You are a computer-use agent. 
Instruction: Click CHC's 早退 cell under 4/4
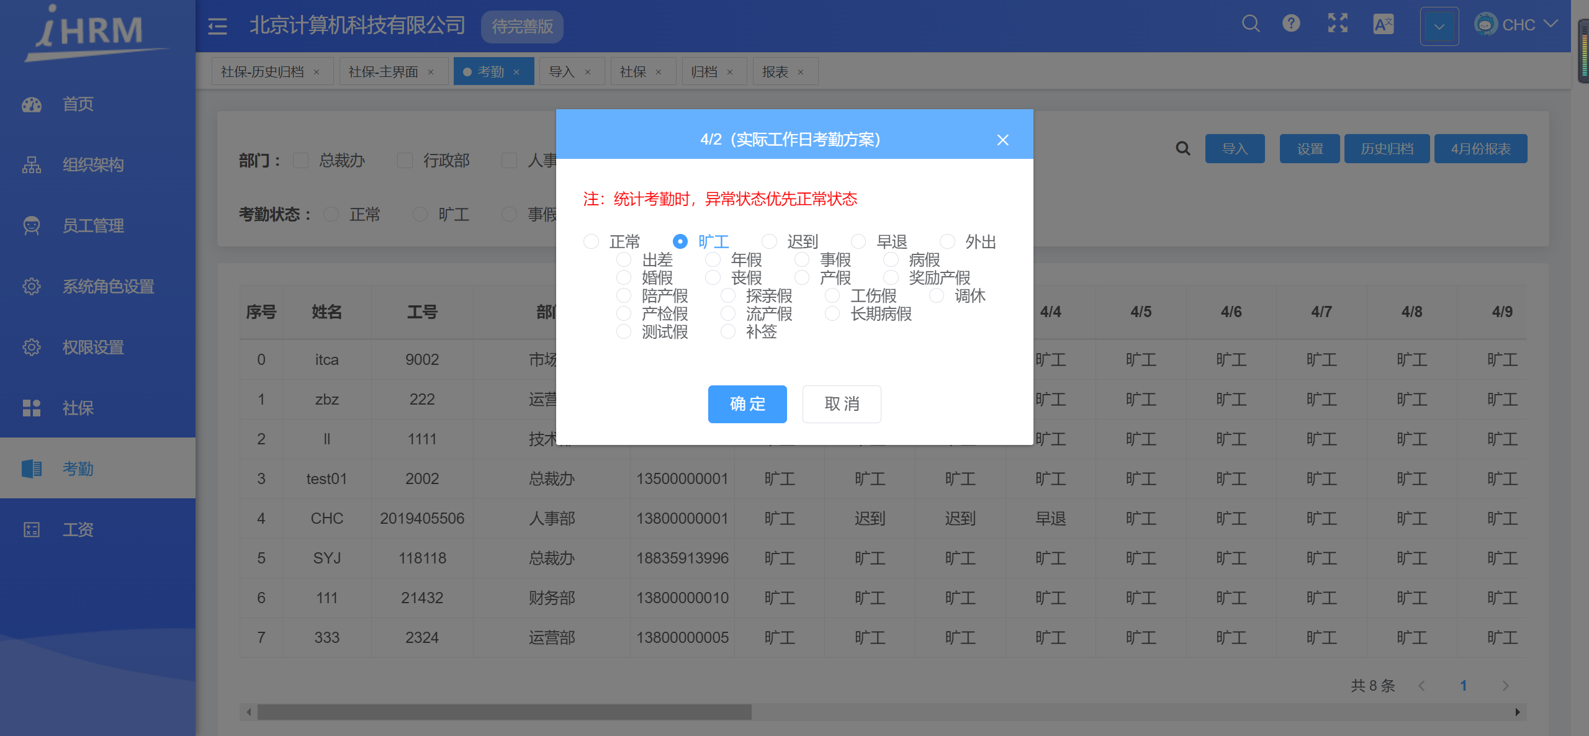tap(1050, 518)
